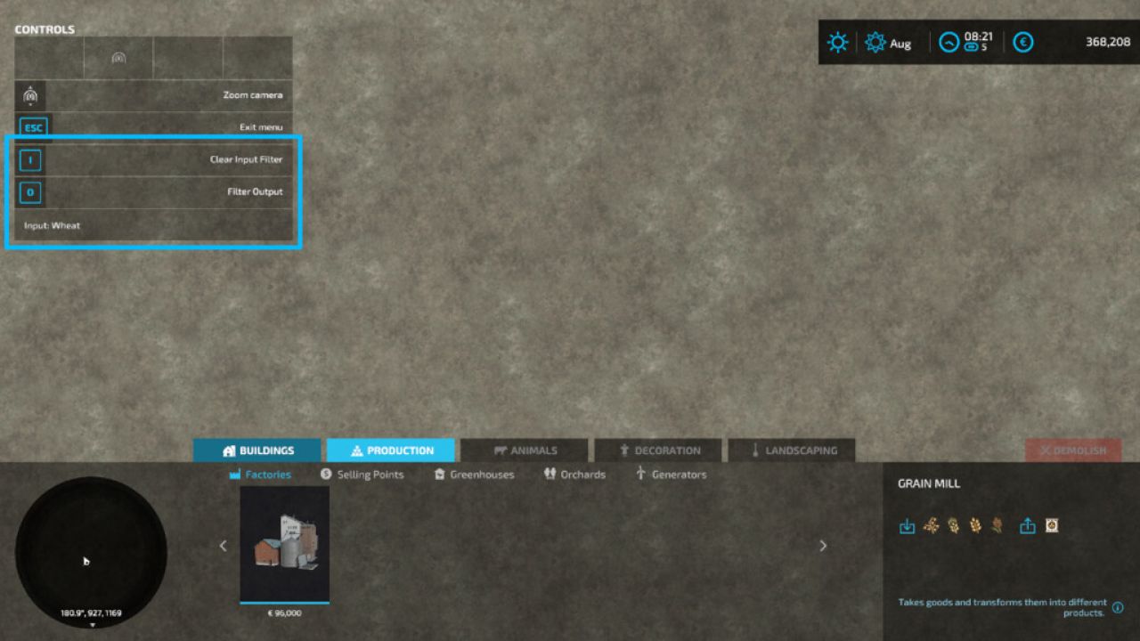
Task: Click the euro currency icon
Action: [x=1023, y=42]
